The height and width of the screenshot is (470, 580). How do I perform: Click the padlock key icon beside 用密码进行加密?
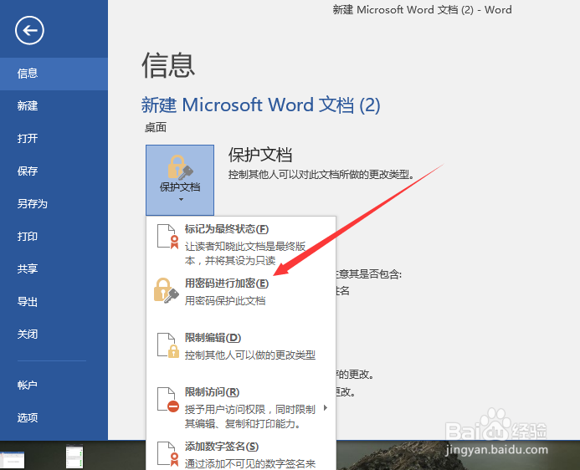(166, 291)
